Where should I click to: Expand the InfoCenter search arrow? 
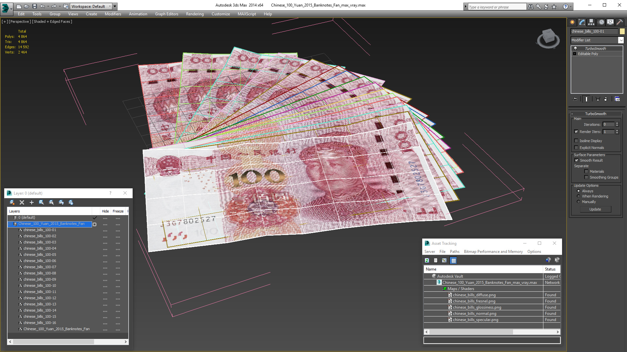click(466, 7)
